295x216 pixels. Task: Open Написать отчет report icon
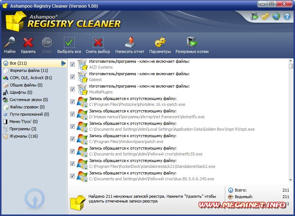pyautogui.click(x=130, y=42)
